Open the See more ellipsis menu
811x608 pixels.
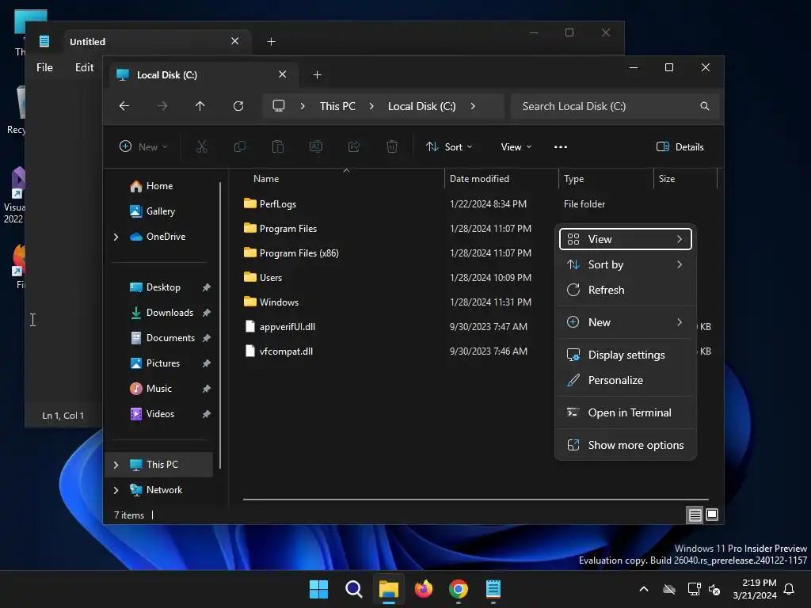coord(561,146)
